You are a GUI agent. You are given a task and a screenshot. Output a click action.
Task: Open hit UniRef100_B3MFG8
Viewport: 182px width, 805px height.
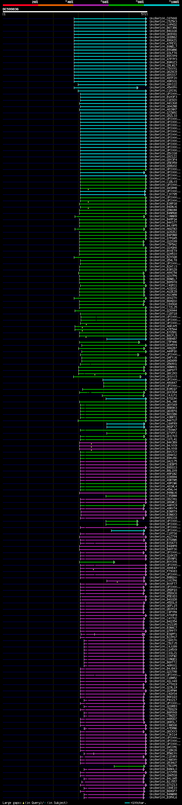click(163, 204)
